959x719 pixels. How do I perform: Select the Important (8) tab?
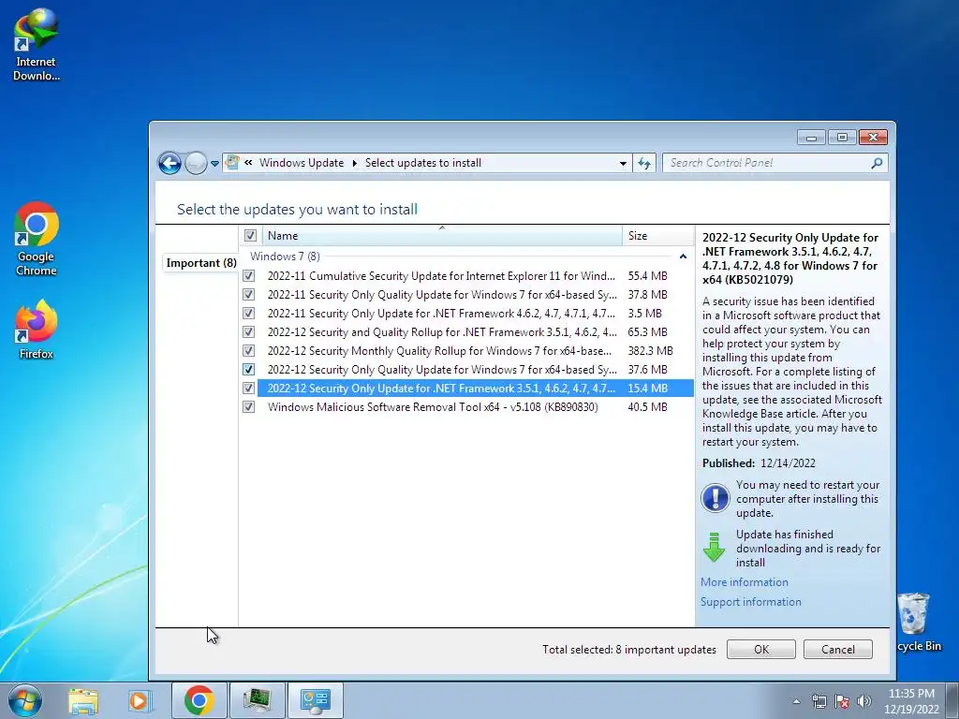[x=201, y=263]
